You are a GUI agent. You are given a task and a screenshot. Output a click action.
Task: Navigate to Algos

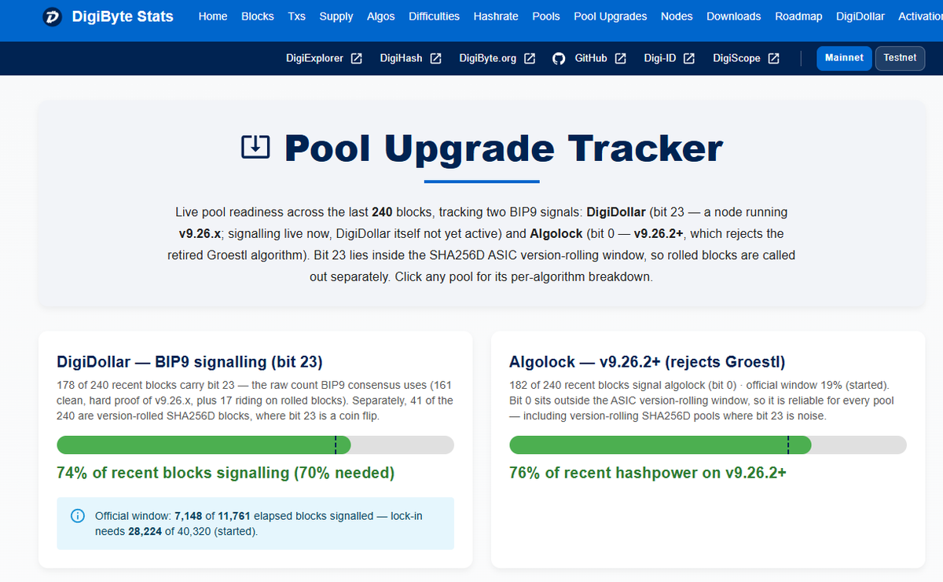pos(381,16)
